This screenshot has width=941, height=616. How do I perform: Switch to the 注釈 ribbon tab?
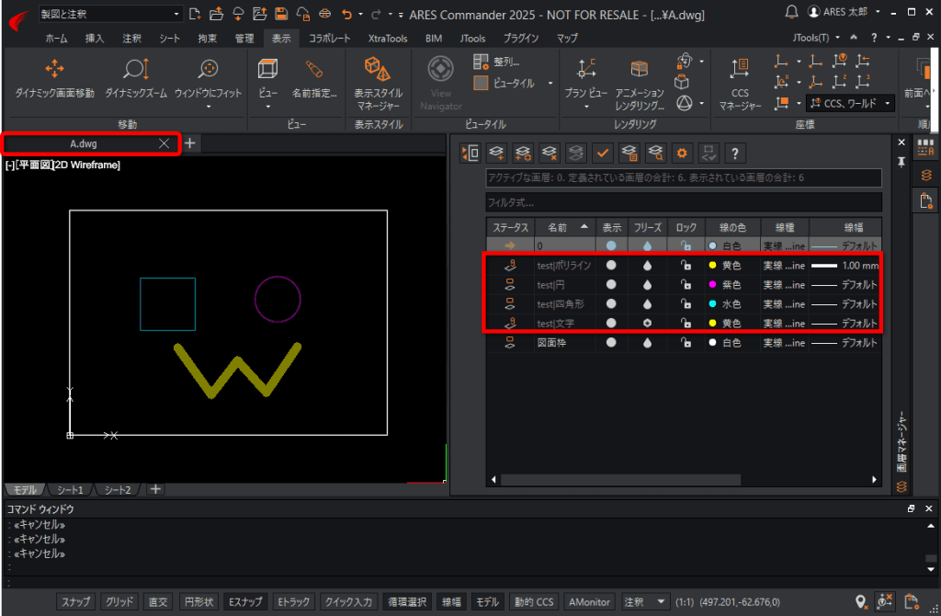coord(131,38)
